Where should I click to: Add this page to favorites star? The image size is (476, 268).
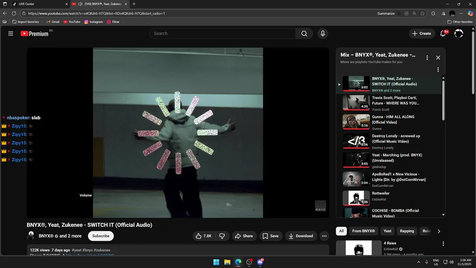tap(422, 13)
